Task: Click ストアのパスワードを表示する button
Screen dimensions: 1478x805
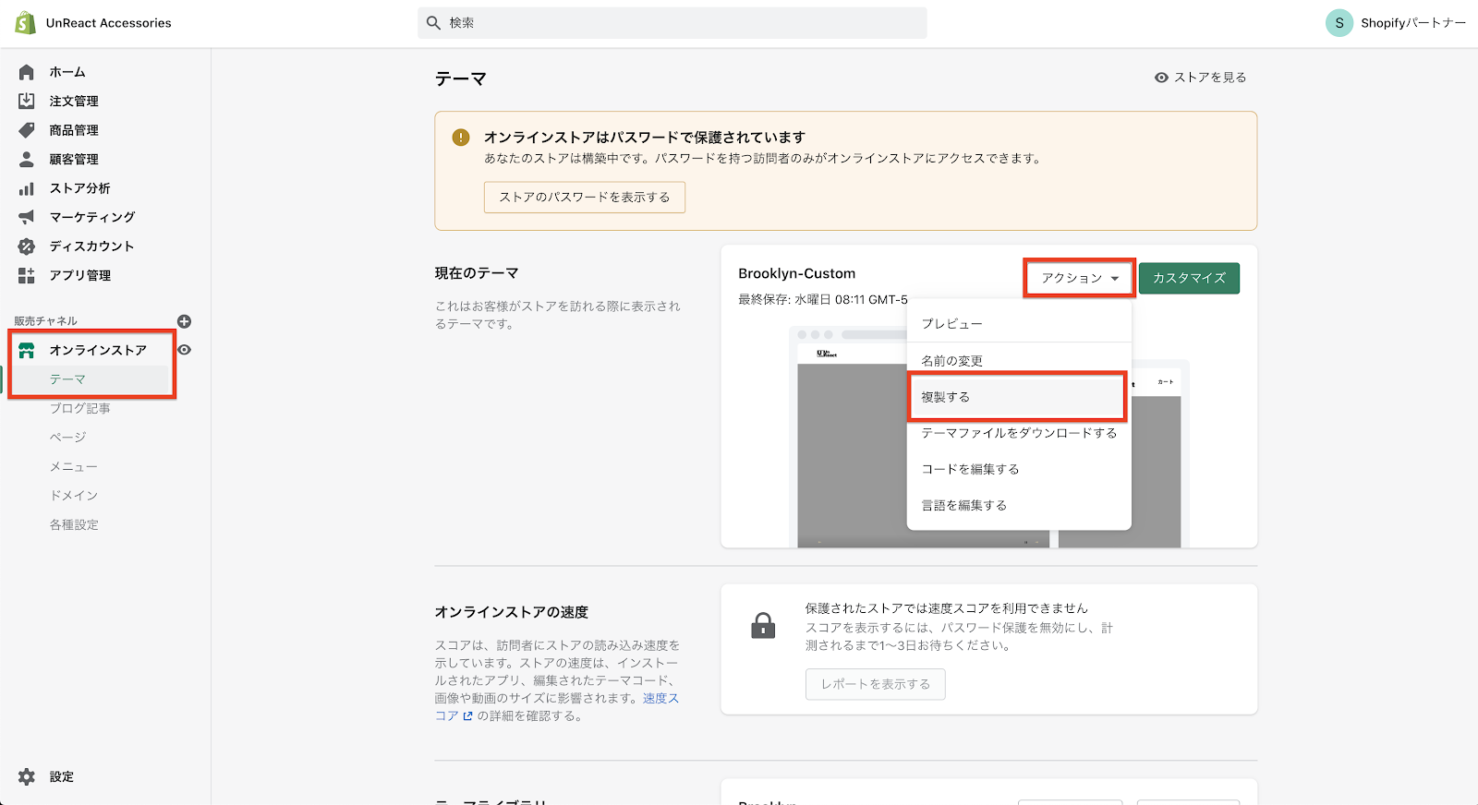Action: point(584,198)
